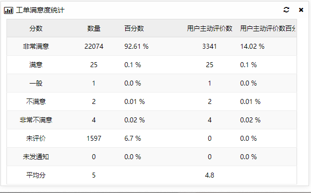Click the 4.8 average score cell
Image resolution: width=311 pixels, height=193 pixels.
click(210, 175)
